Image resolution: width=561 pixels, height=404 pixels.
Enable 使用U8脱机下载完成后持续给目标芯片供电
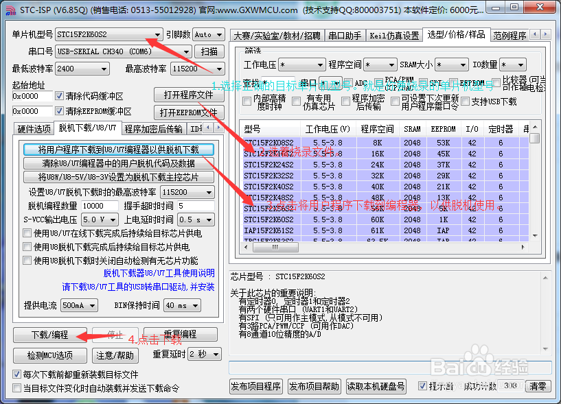point(27,247)
